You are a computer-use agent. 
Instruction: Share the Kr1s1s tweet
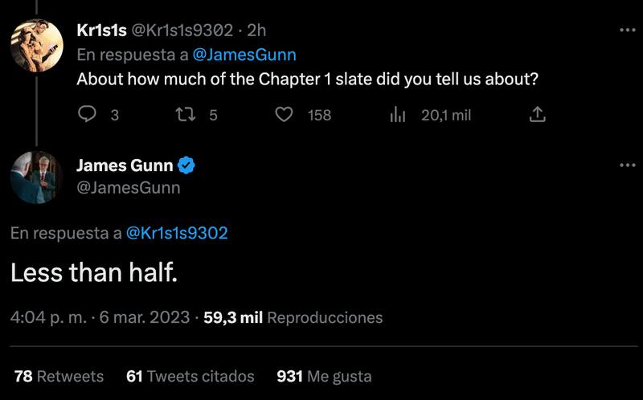pos(538,115)
